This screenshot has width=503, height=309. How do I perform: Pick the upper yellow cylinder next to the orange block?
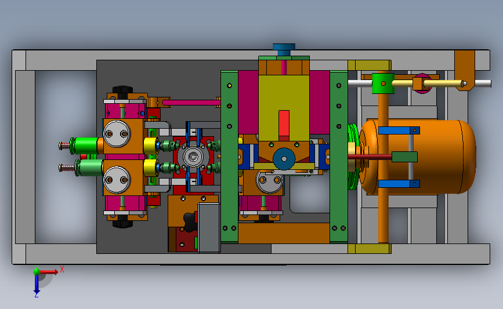(x=150, y=146)
